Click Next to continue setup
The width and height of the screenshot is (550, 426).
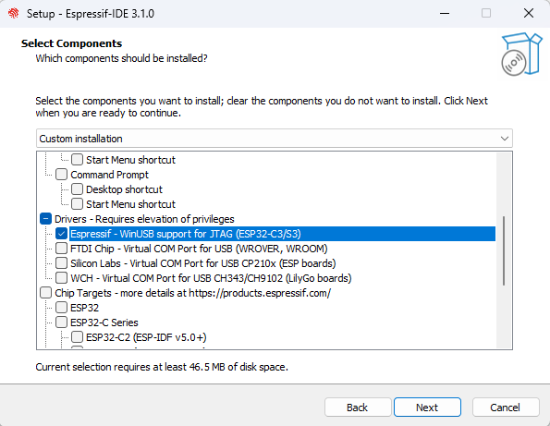tap(427, 408)
